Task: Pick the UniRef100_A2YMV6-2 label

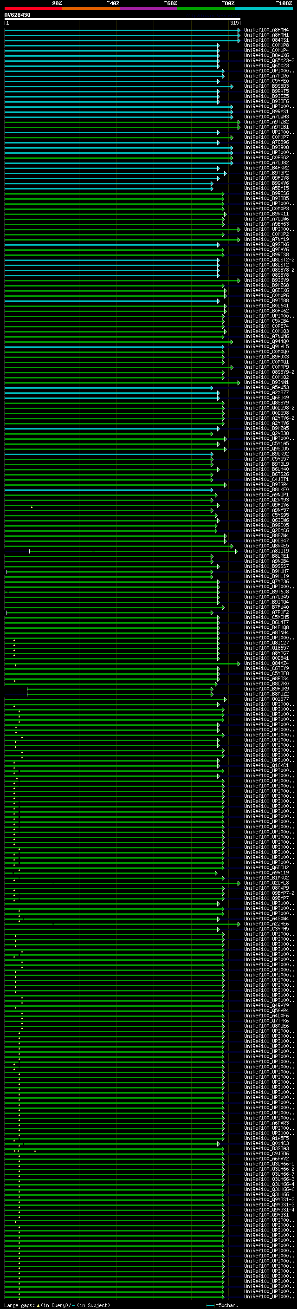Action: point(269,418)
